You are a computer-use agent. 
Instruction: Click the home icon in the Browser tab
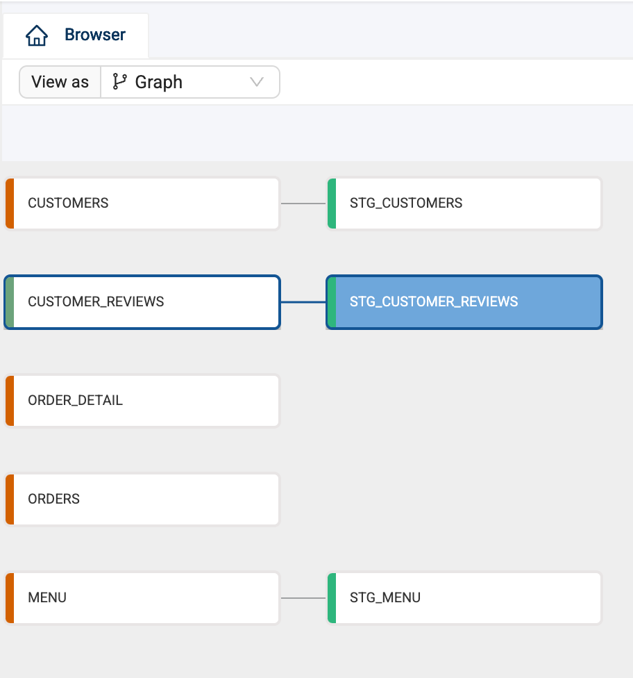tap(36, 35)
